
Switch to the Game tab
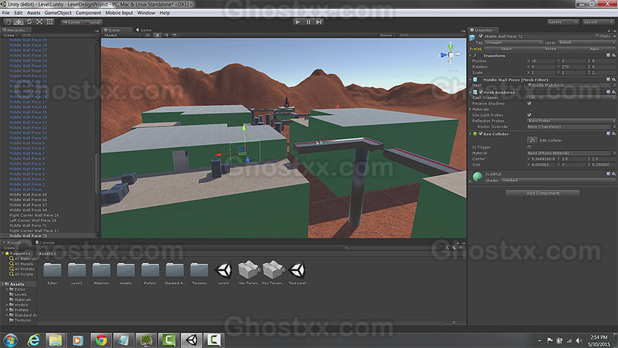(144, 30)
